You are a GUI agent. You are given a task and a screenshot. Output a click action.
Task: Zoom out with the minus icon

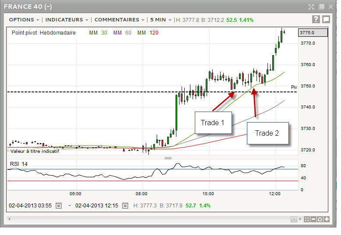(313, 219)
